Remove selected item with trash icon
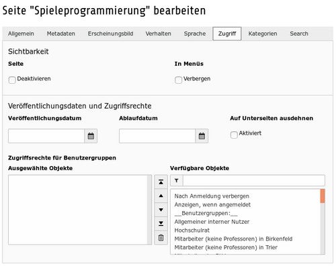The width and height of the screenshot is (336, 266). coord(161,238)
